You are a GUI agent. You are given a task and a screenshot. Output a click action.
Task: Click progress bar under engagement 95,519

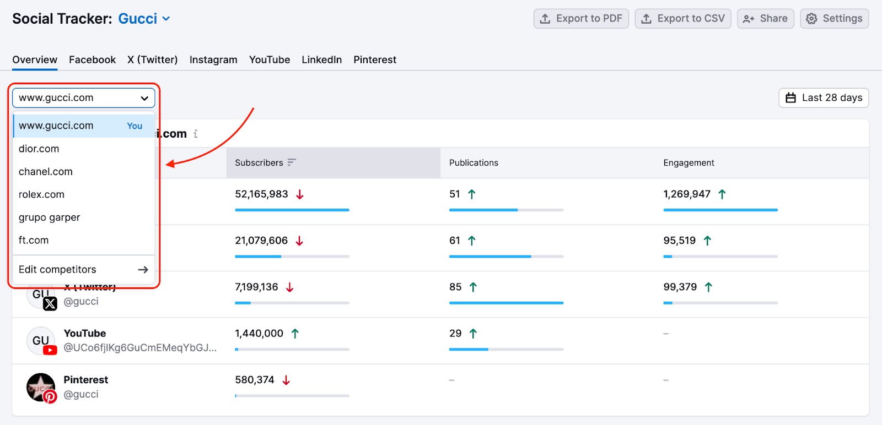tap(720, 257)
